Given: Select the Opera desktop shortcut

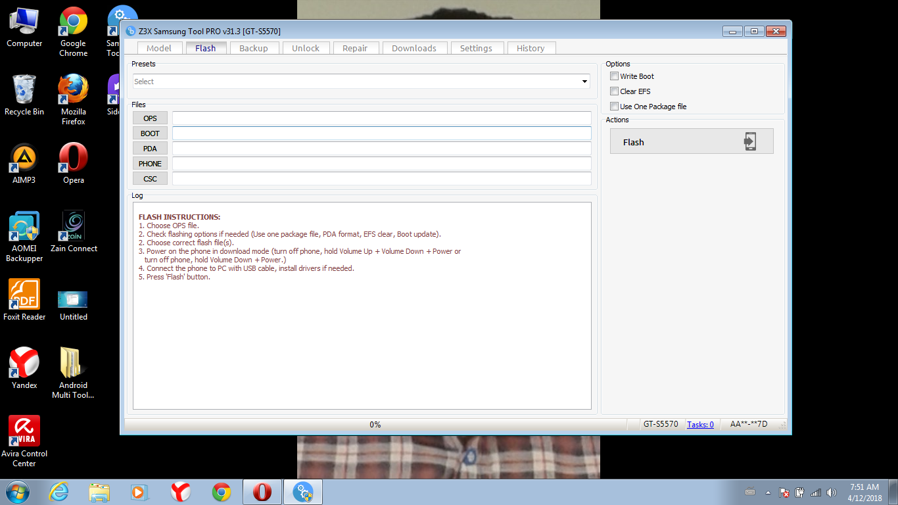Looking at the screenshot, I should coord(74,164).
